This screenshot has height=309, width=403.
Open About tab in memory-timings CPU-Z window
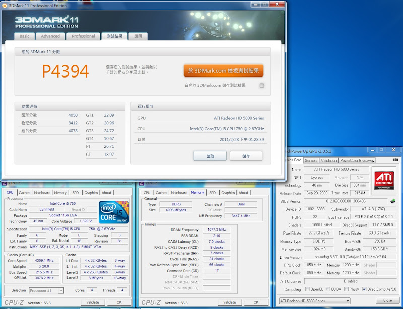click(x=243, y=193)
